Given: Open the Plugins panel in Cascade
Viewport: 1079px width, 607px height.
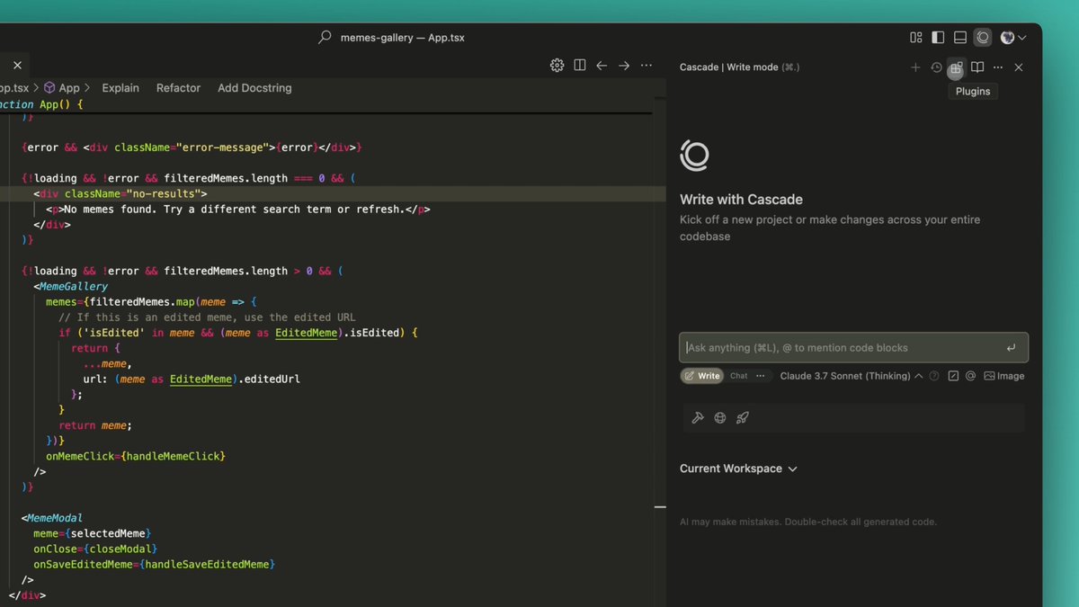Looking at the screenshot, I should pos(956,67).
